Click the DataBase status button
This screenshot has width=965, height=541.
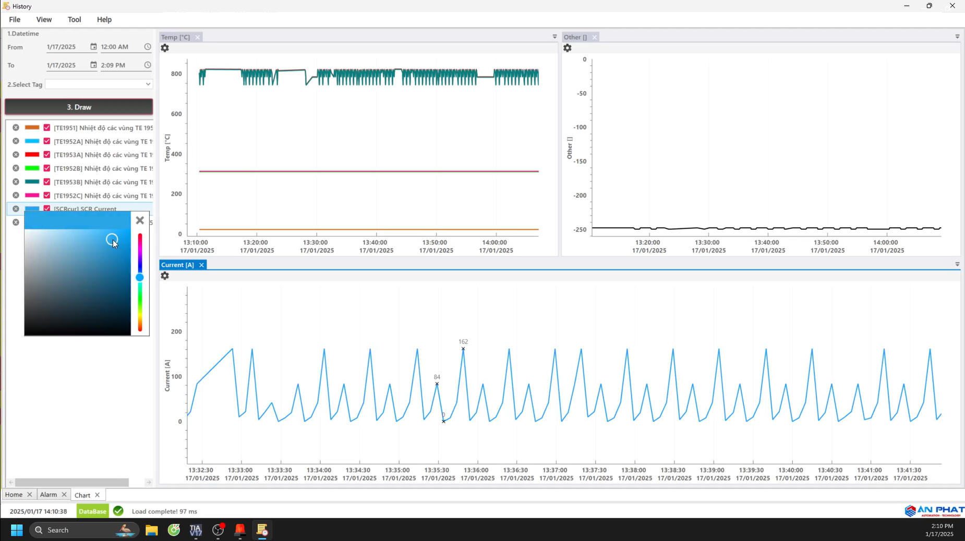[92, 511]
